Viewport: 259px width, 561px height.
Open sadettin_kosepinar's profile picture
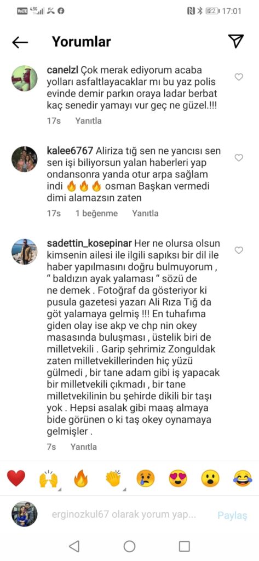pyautogui.click(x=24, y=251)
